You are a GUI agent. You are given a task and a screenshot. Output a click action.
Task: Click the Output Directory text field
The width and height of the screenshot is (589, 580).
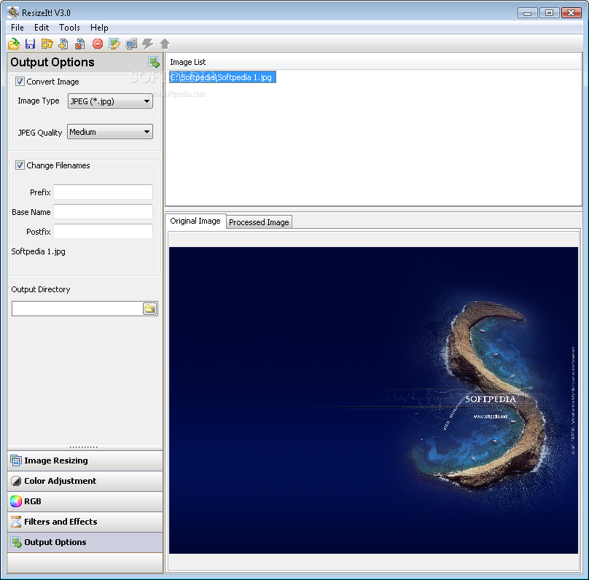[77, 309]
